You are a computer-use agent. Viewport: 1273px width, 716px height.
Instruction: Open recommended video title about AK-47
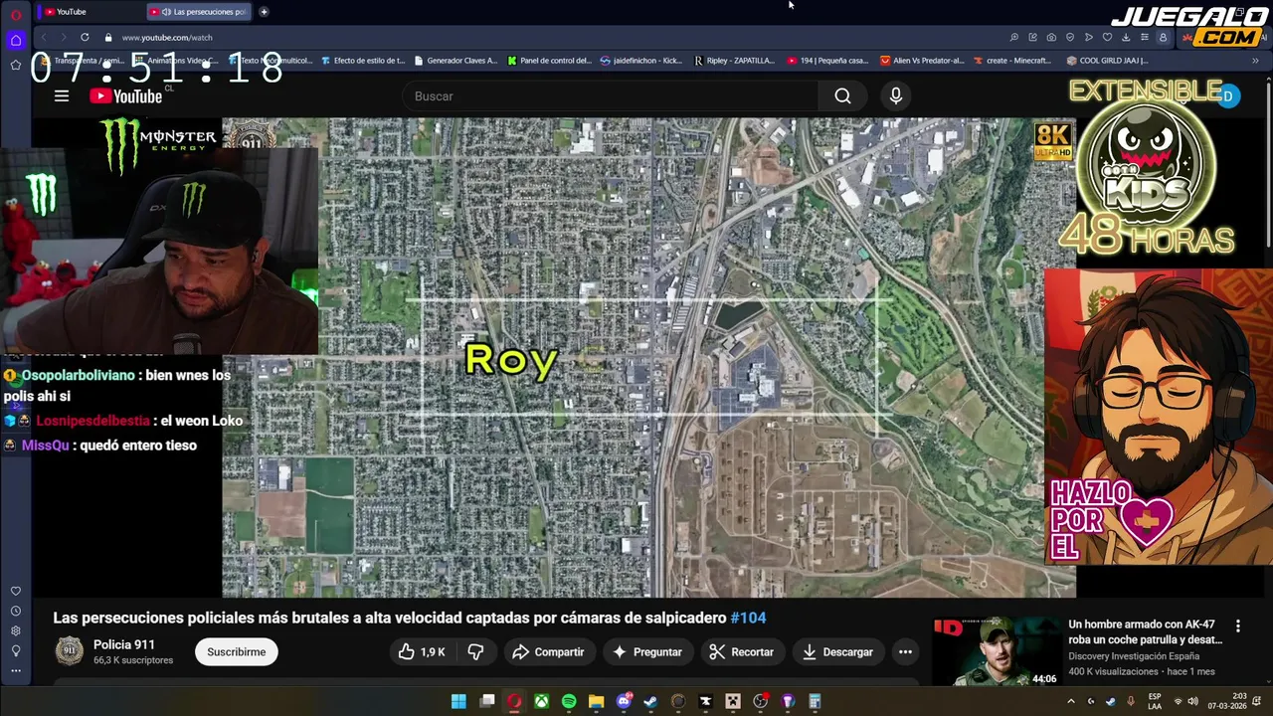(x=1145, y=631)
